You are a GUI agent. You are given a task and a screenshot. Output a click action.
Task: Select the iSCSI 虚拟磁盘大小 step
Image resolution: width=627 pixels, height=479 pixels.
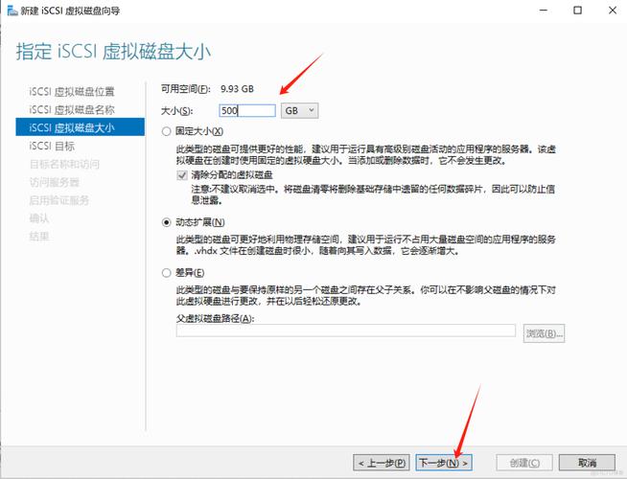tap(80, 127)
